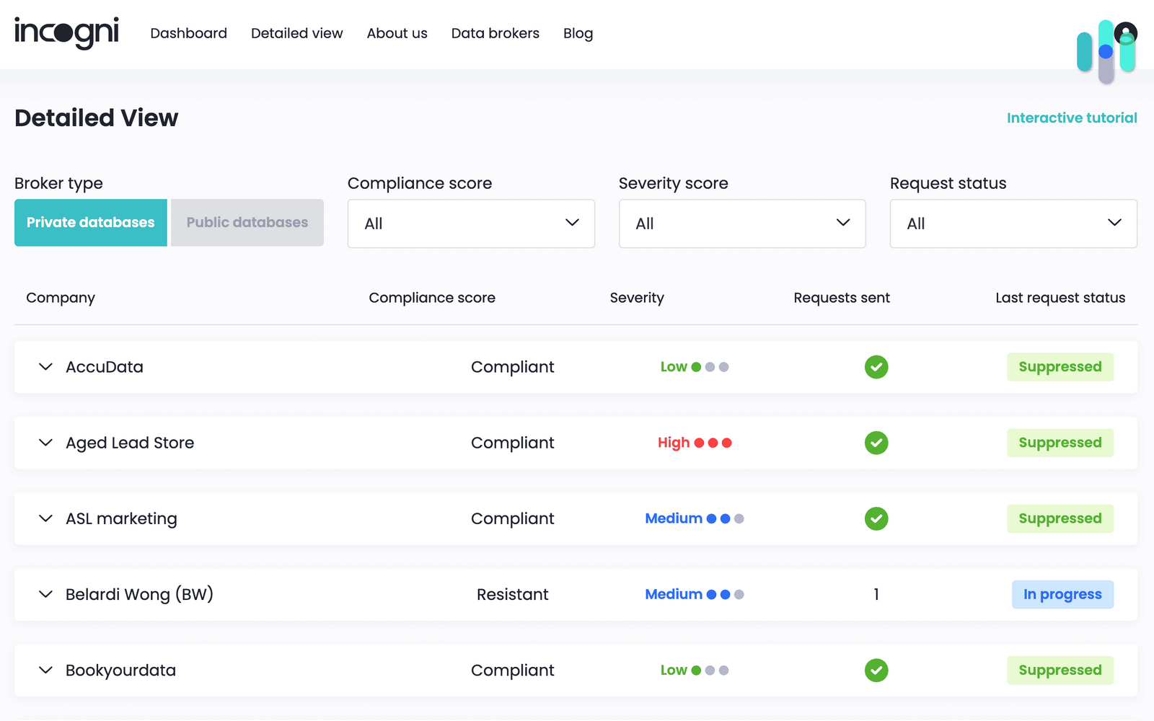Open the user profile avatar icon

1125,33
